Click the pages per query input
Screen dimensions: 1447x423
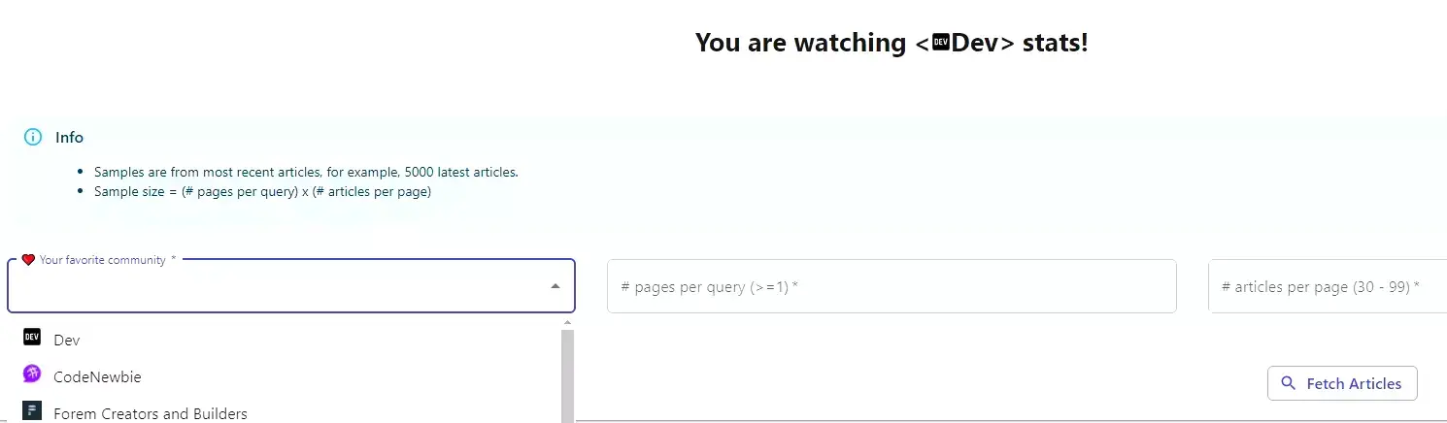pos(891,287)
